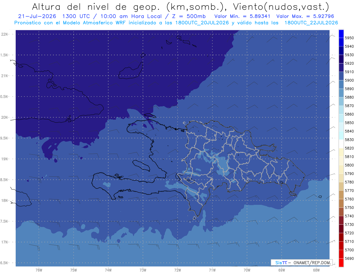Image resolution: width=355 pixels, height=274 pixels.
Task: Click the 5730 colorbar value
Action: (349, 225)
